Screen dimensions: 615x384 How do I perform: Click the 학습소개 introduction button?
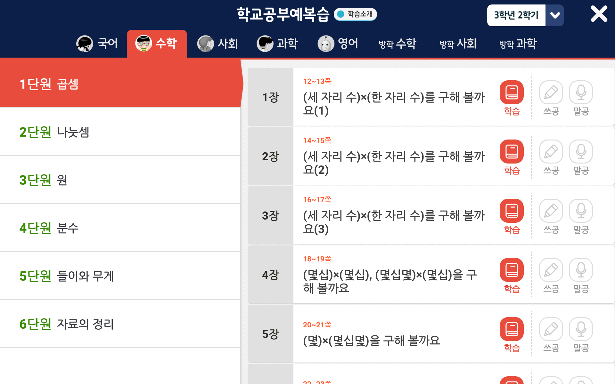coord(355,14)
